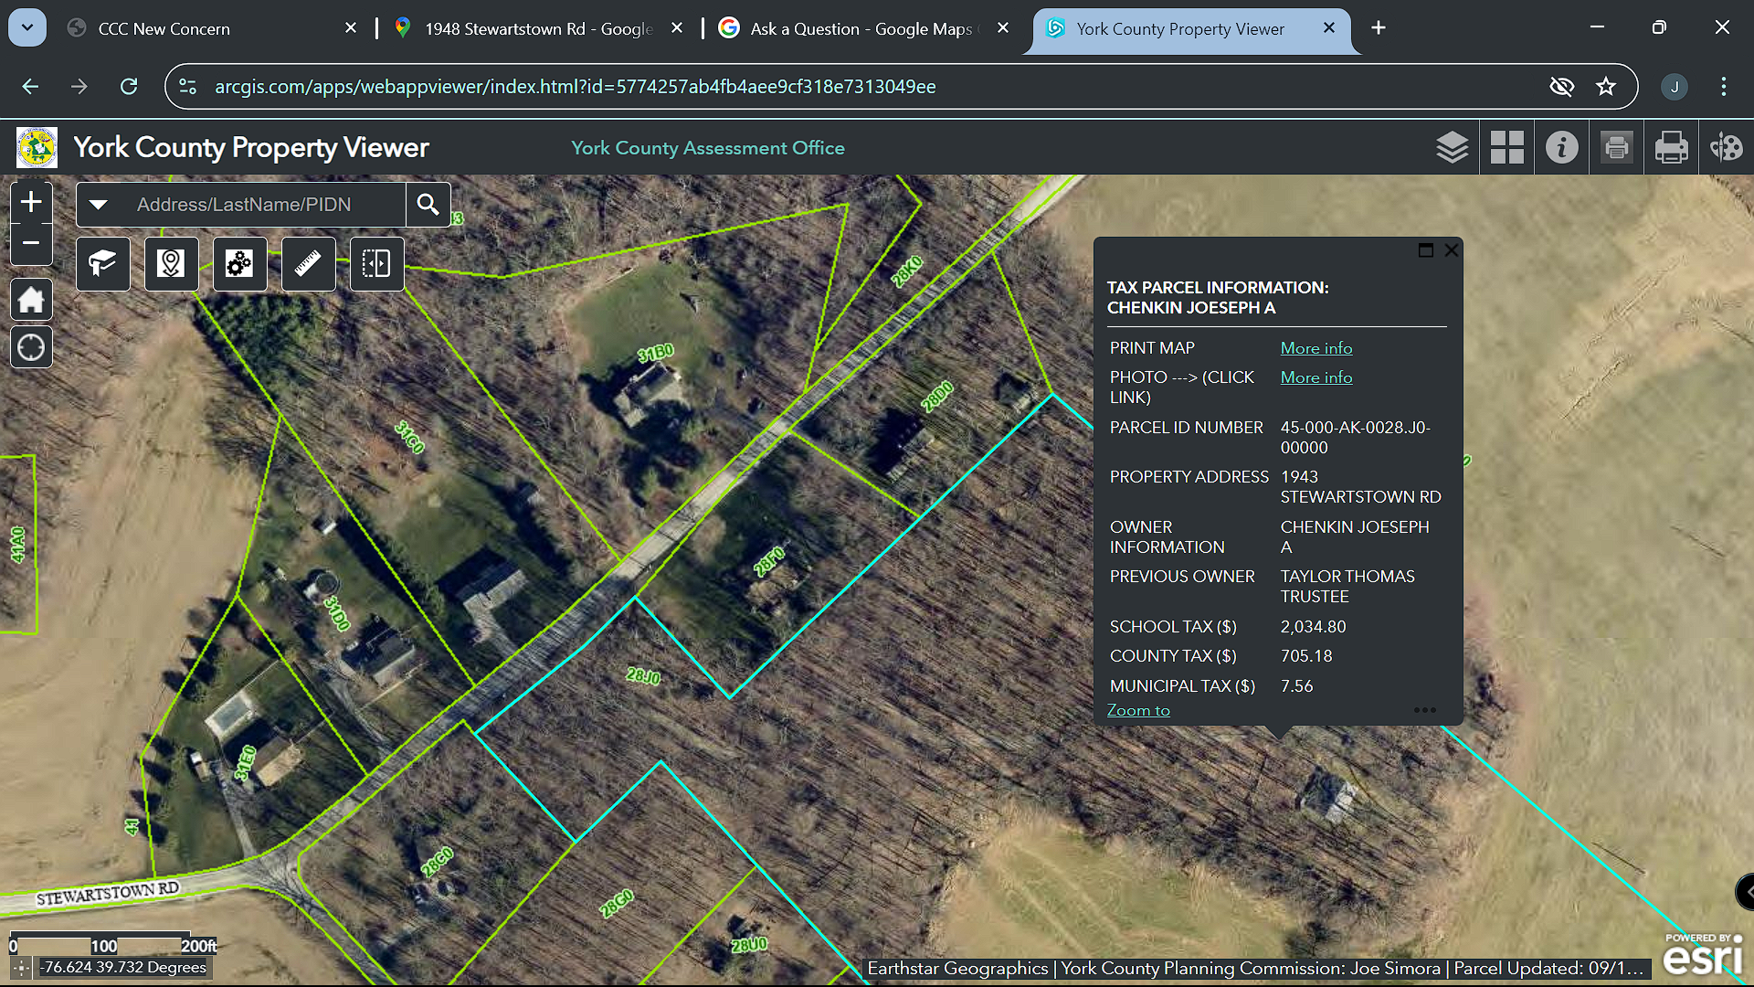Toggle the map coordinates crosshair button
Viewport: 1754px width, 987px height.
(22, 968)
